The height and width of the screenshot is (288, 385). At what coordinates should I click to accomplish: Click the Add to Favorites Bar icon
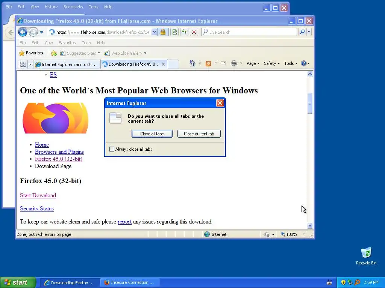(54, 53)
